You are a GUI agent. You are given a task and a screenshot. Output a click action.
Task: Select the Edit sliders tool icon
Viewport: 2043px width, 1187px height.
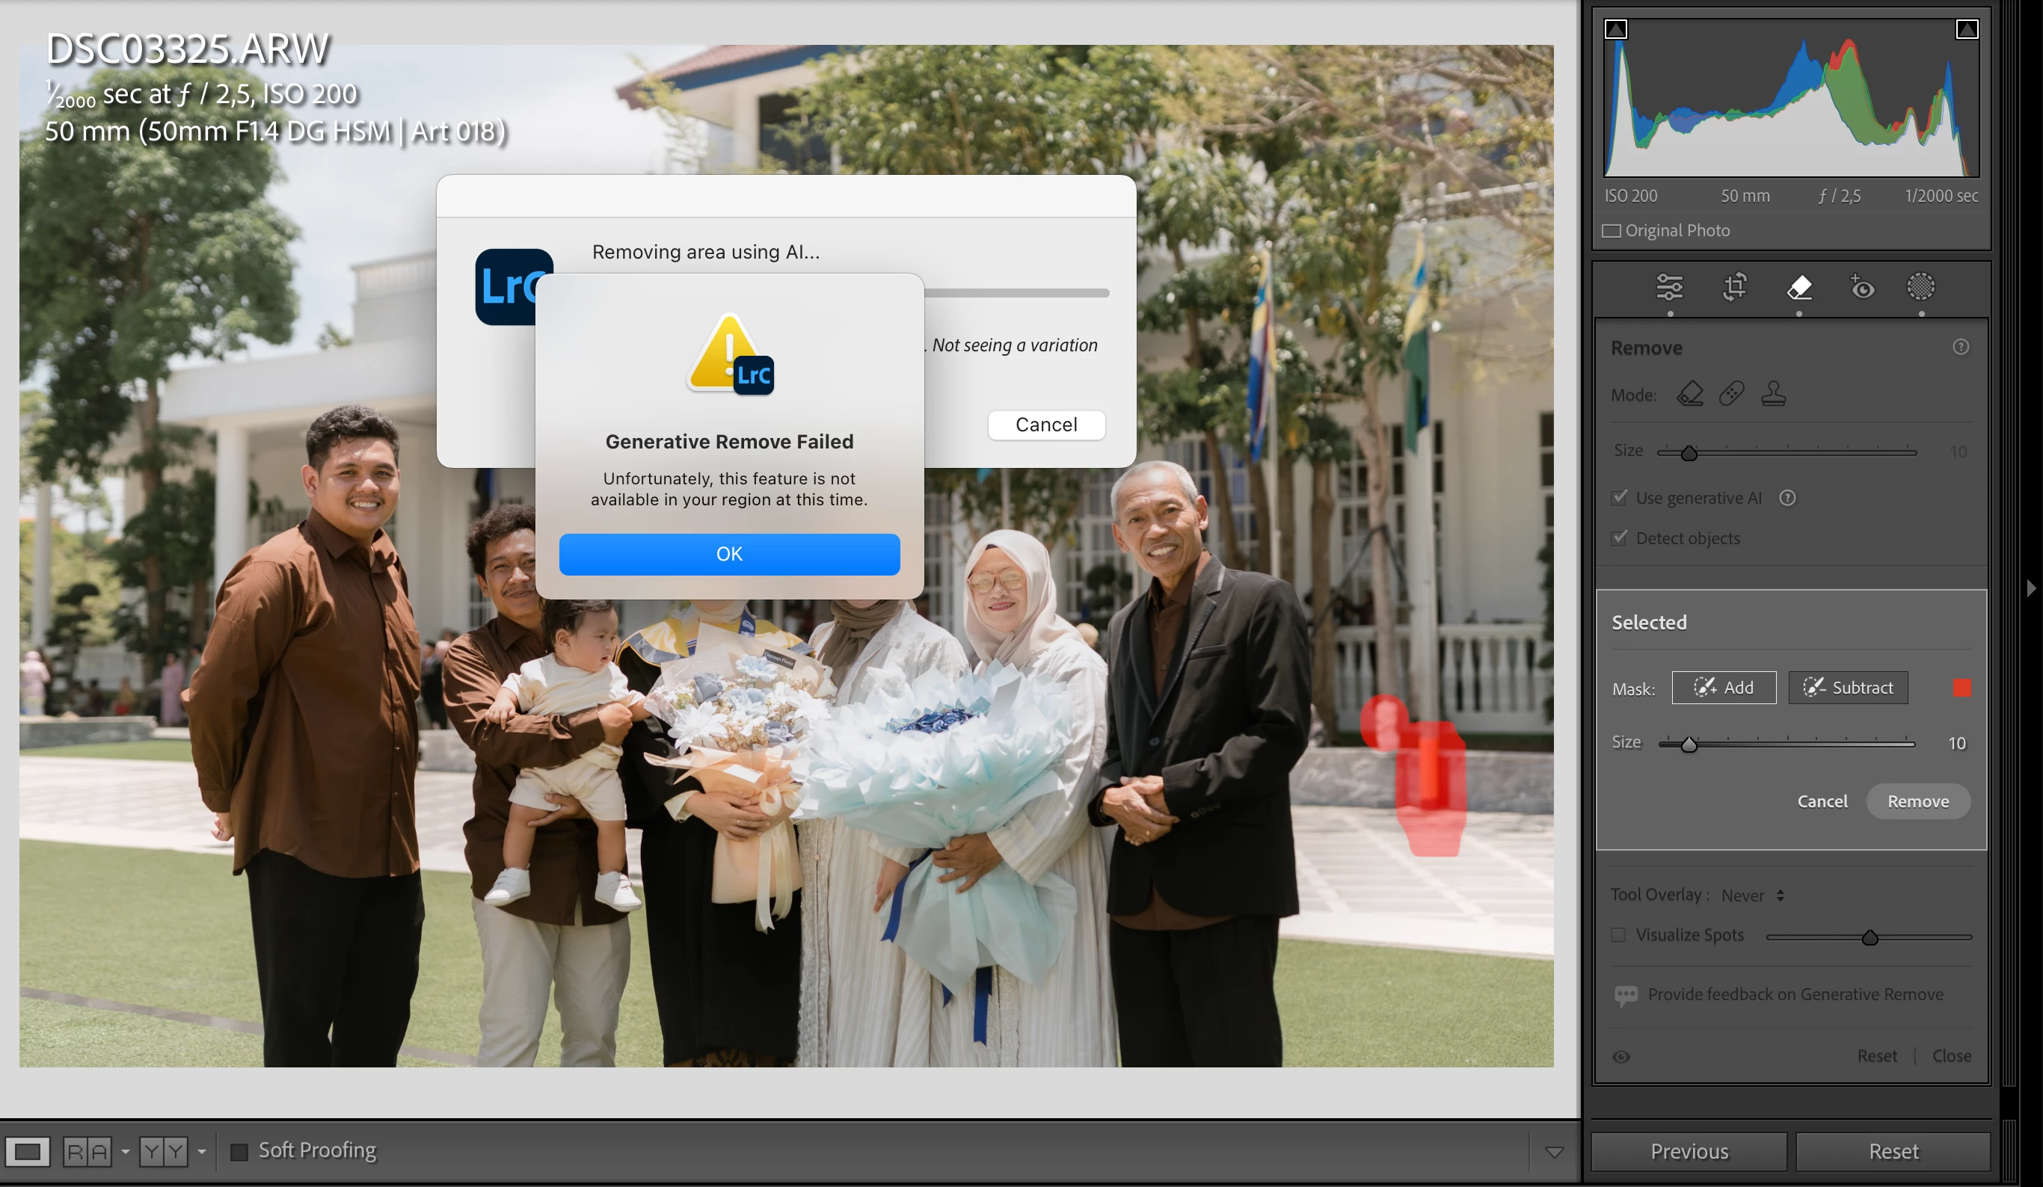(1668, 287)
